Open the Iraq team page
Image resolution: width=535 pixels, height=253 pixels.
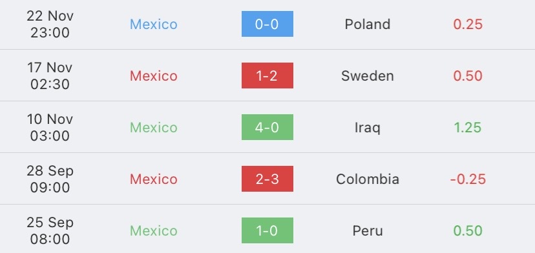(x=368, y=128)
